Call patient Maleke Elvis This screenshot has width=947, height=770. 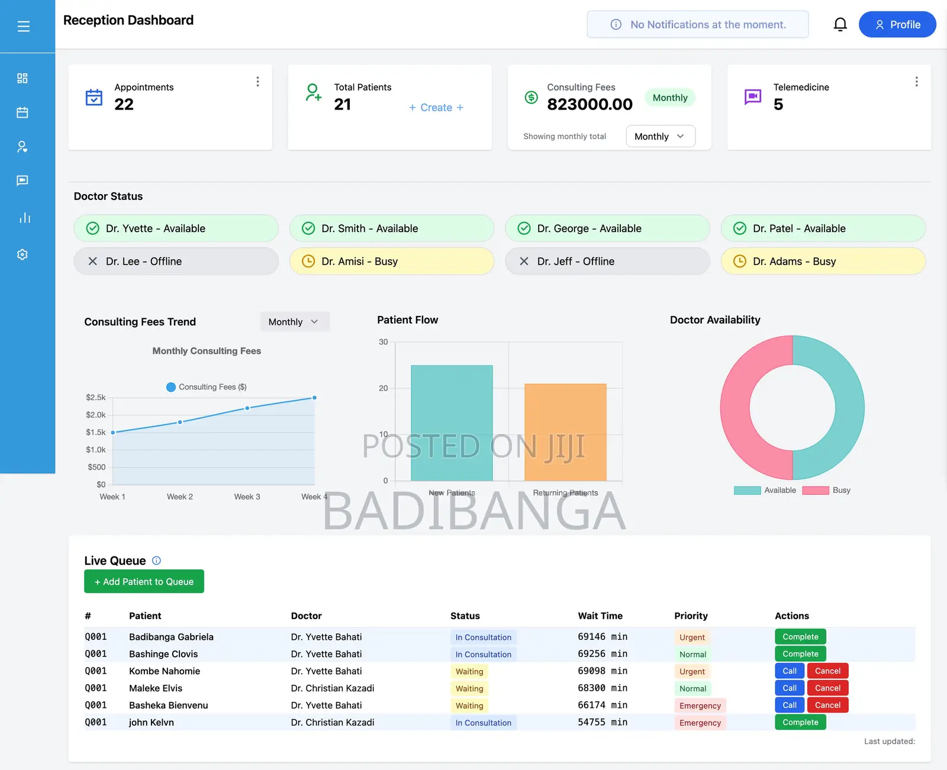tap(790, 688)
